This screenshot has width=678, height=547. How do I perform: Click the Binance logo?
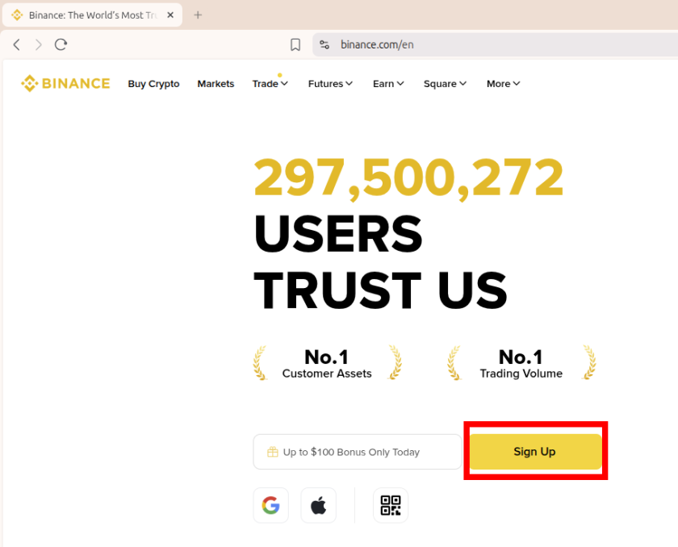coord(65,83)
